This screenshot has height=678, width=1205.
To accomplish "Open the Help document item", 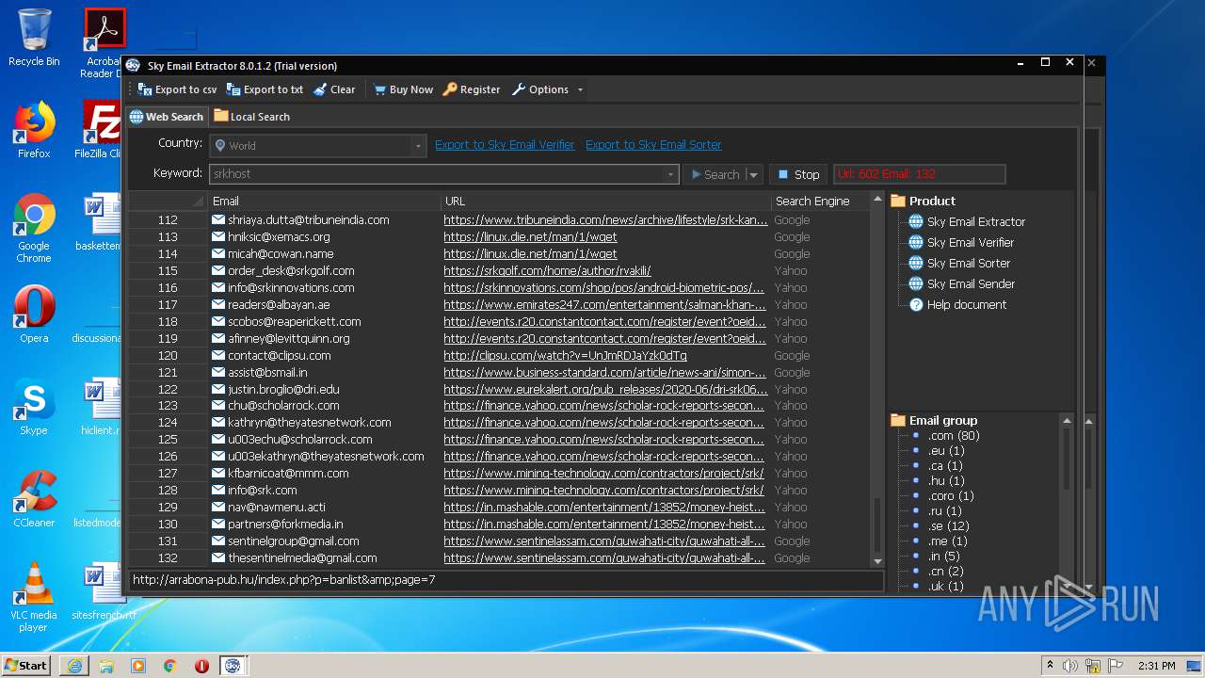I will click(957, 304).
